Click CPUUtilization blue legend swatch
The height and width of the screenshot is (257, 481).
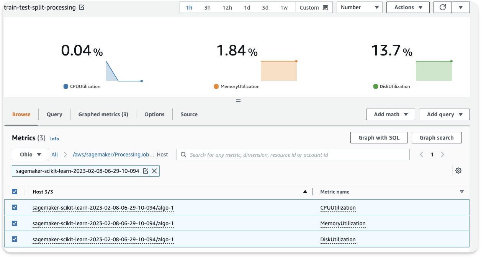66,86
